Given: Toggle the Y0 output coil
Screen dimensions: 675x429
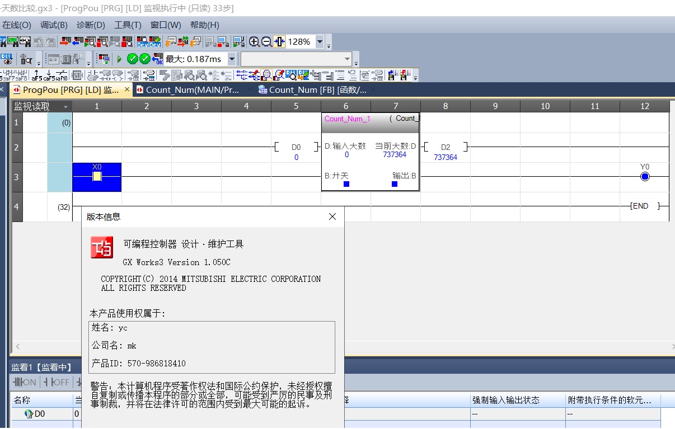Looking at the screenshot, I should point(644,177).
